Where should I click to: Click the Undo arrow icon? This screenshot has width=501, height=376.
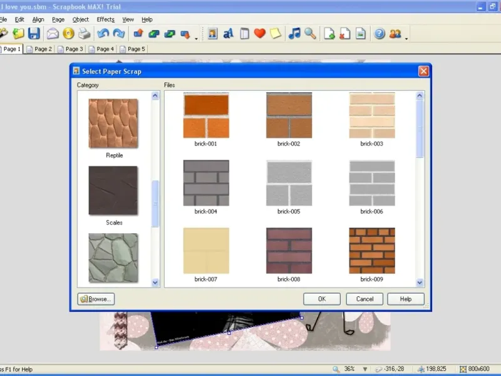tap(103, 34)
